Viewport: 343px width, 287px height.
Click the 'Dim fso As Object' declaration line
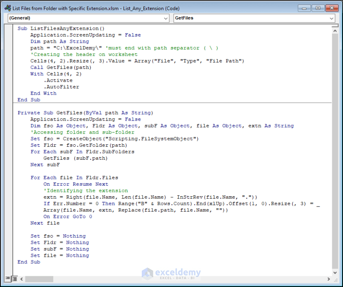pos(162,126)
